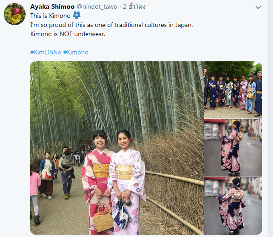
Task: Click the blue patterned drawstring bag in photo
Action: coord(120,214)
